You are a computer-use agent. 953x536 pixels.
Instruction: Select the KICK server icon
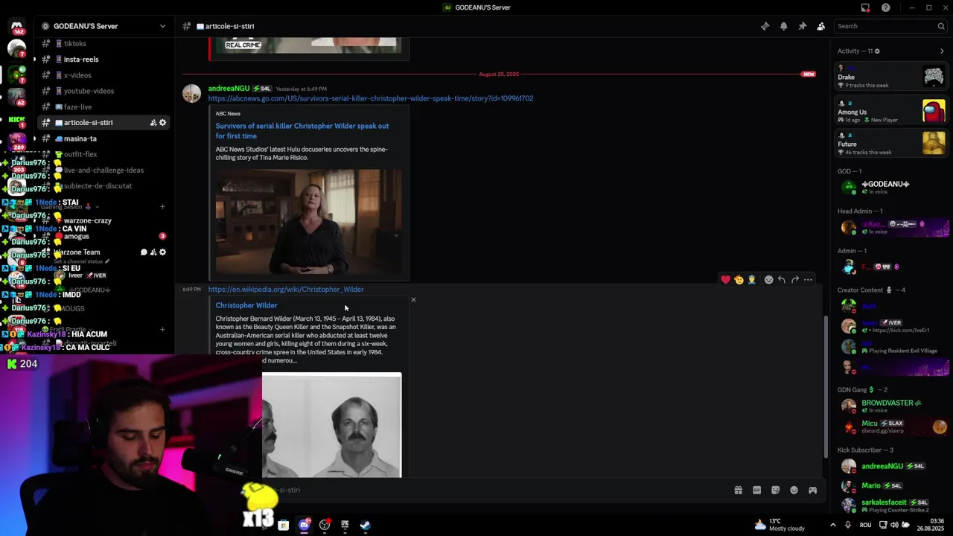click(16, 119)
